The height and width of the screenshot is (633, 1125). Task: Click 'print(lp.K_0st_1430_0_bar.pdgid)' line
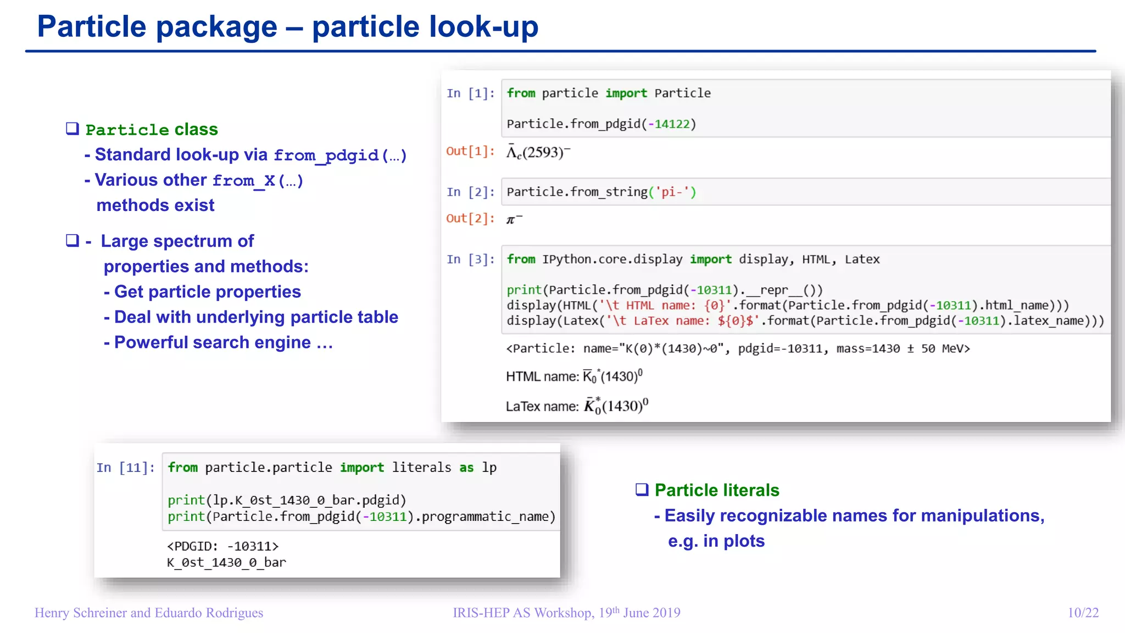click(287, 500)
